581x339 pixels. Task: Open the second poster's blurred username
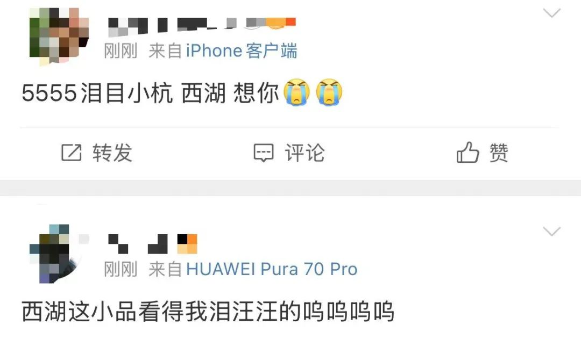click(x=153, y=244)
